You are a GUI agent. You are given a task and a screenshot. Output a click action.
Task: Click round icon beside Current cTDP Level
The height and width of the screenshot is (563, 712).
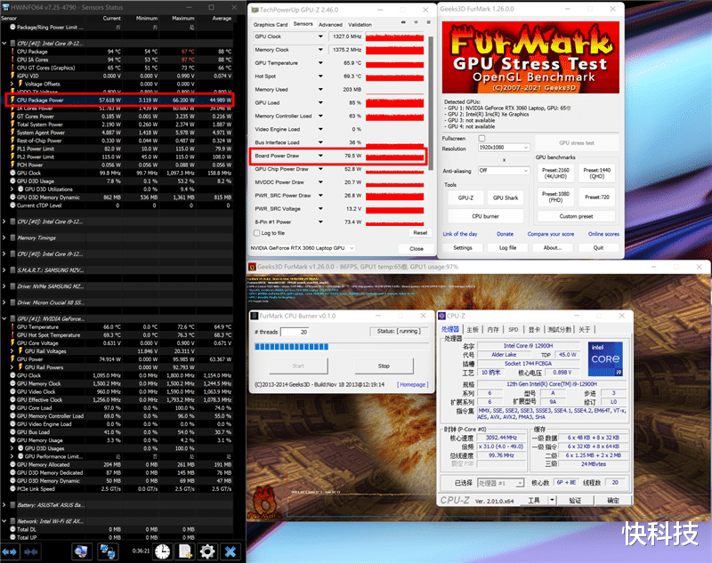(x=12, y=205)
